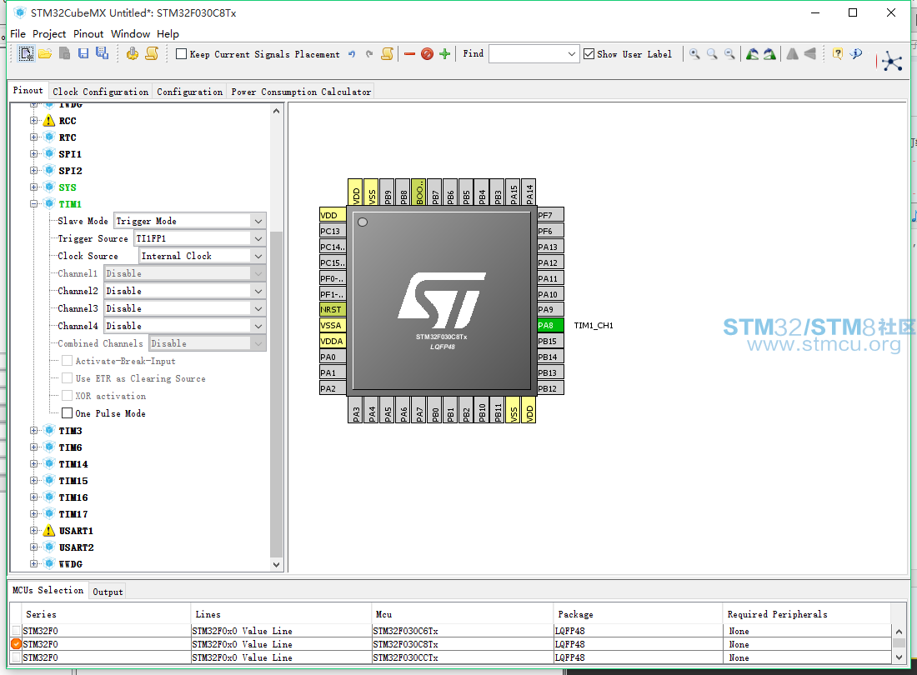Open the Window menu
This screenshot has height=675, width=917.
pyautogui.click(x=130, y=34)
